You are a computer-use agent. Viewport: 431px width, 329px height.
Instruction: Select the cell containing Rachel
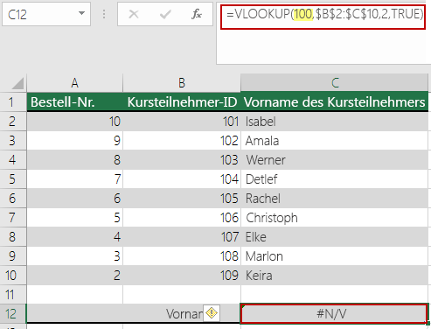335,199
